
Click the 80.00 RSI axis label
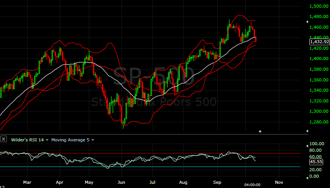(315, 150)
